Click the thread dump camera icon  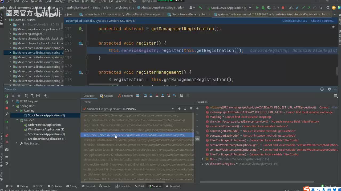tap(7, 150)
